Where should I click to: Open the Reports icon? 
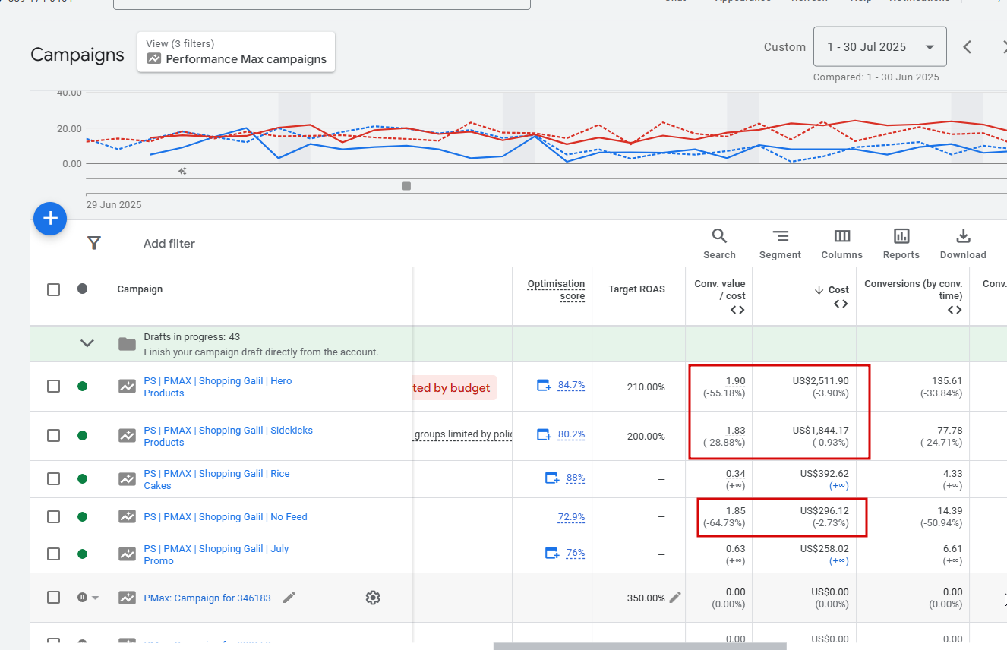[x=901, y=244]
